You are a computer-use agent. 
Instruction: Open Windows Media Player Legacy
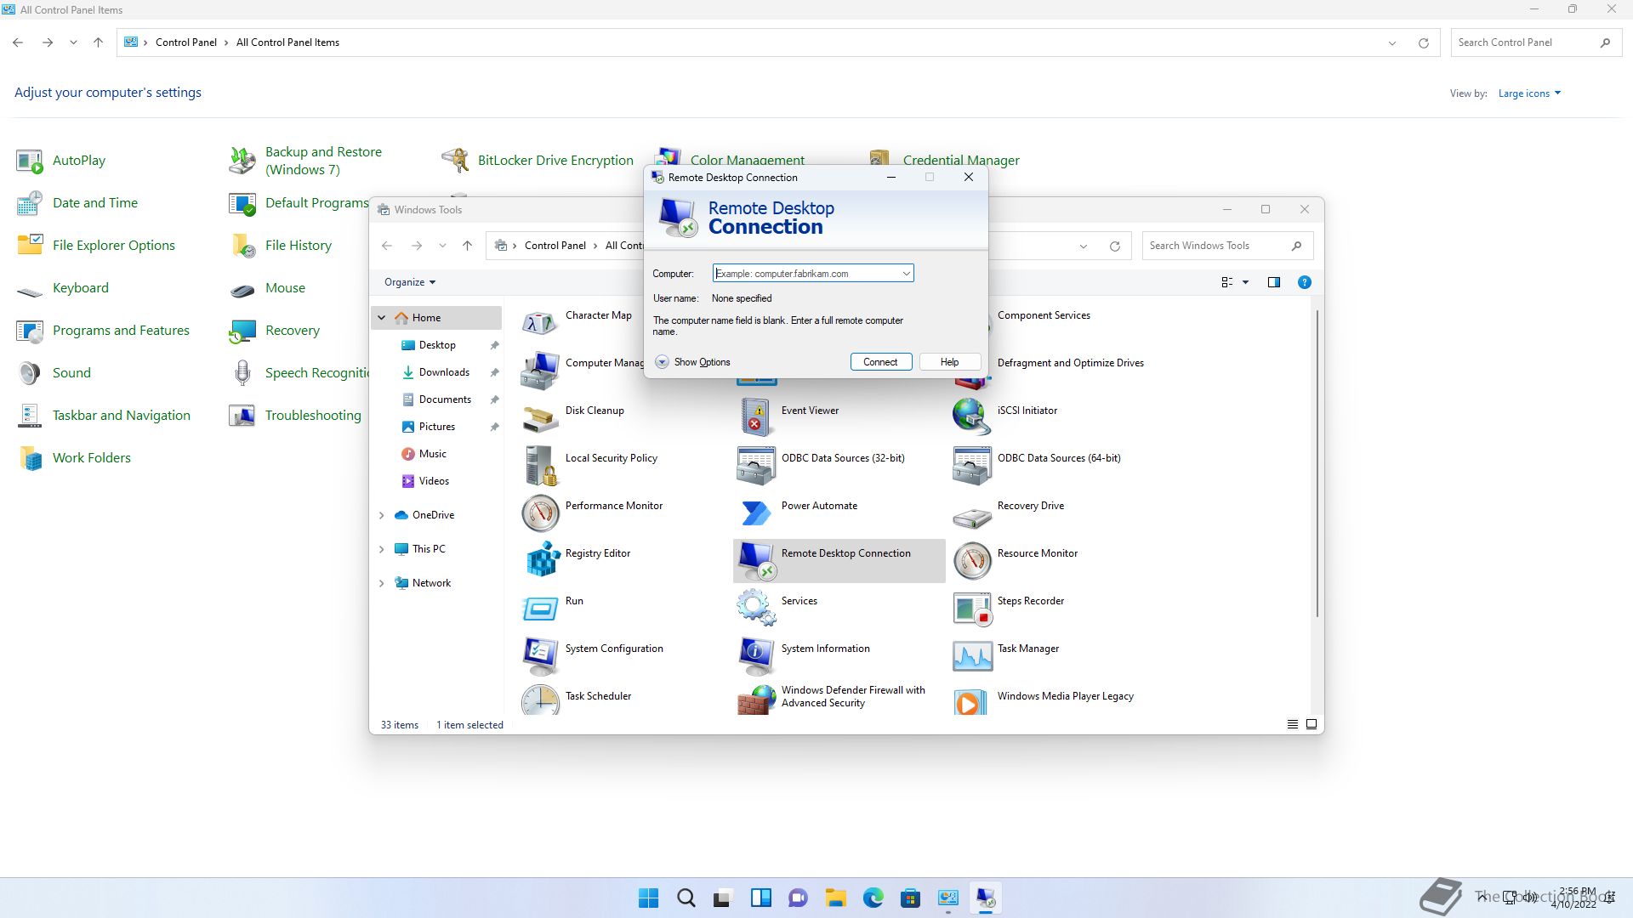1044,699
